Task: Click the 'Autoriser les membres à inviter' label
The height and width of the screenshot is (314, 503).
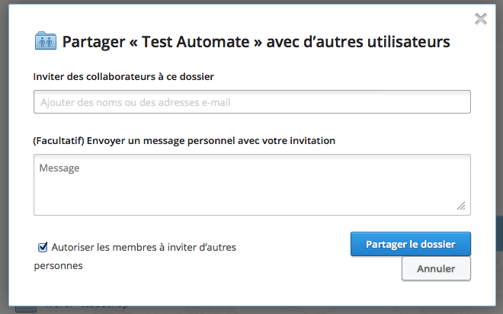Action: pos(143,247)
